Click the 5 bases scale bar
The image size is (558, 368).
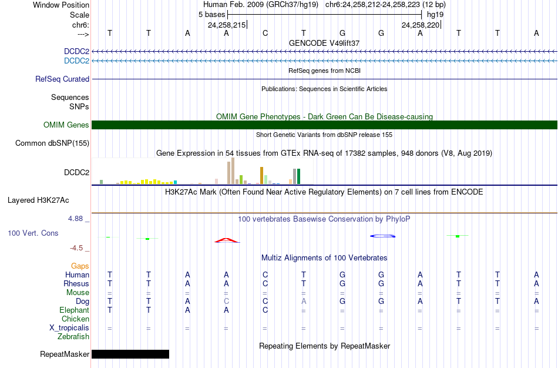325,15
